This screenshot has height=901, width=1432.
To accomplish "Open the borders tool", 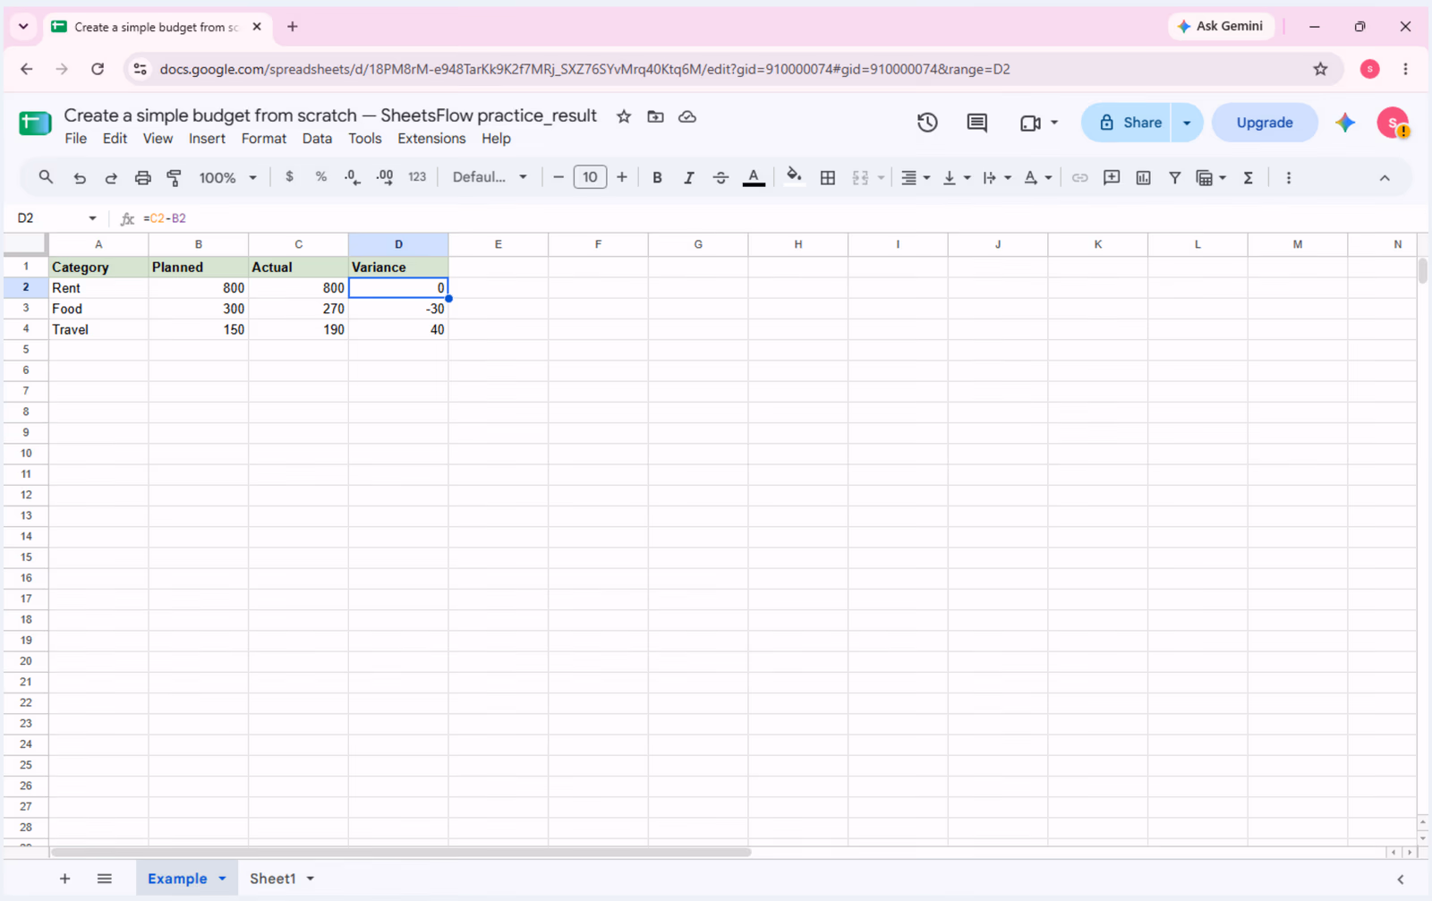I will tap(828, 178).
